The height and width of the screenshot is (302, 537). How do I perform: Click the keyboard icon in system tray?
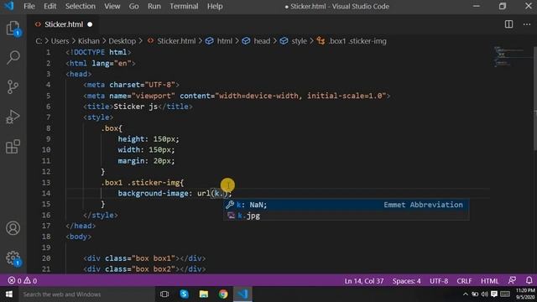[505, 294]
